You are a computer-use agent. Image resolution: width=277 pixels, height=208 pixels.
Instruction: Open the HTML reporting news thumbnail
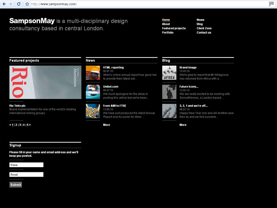93,73
